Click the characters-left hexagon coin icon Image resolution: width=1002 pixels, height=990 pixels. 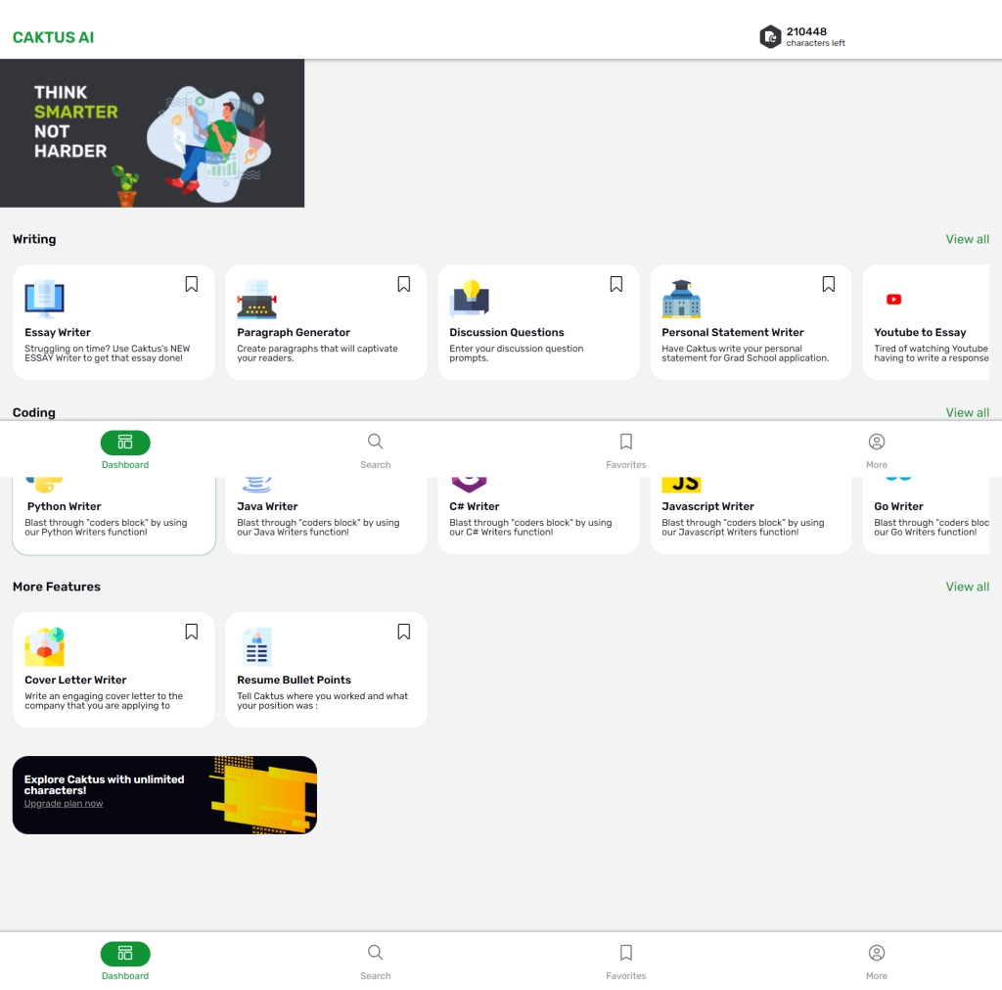770,37
